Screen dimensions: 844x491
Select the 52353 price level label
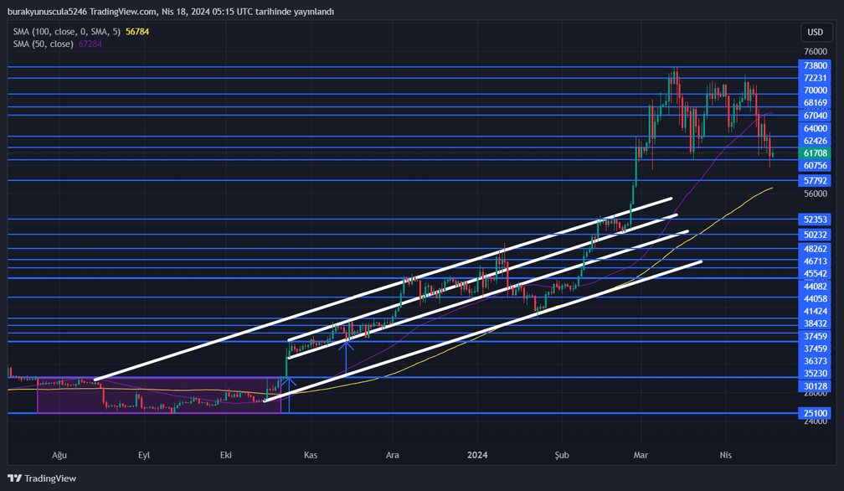click(815, 220)
